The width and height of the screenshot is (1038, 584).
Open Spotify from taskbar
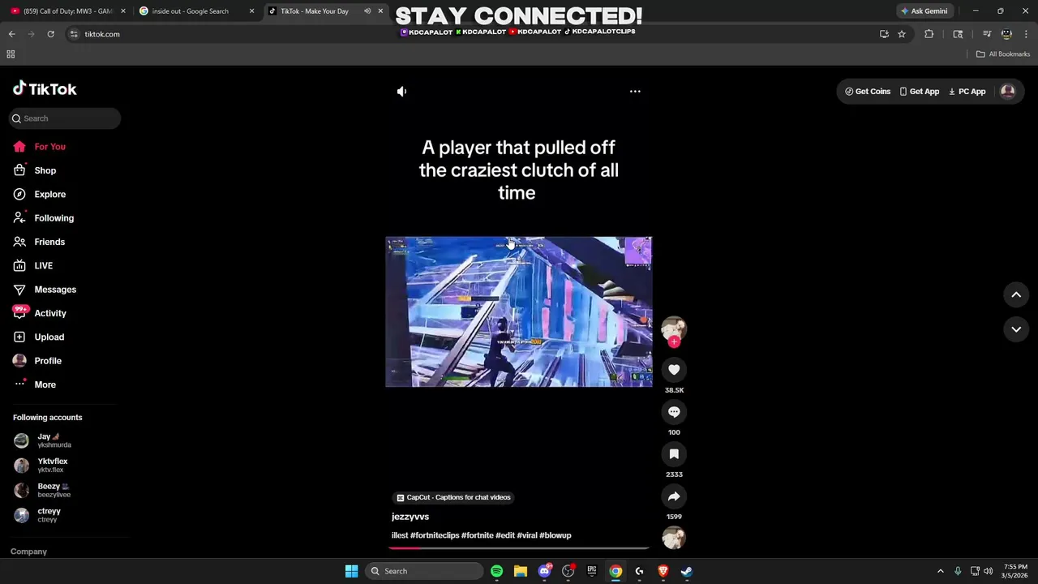(x=496, y=571)
